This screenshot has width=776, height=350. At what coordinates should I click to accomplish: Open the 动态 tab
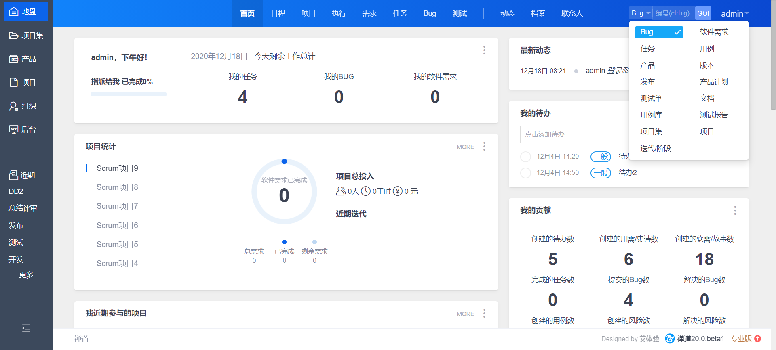pos(508,13)
